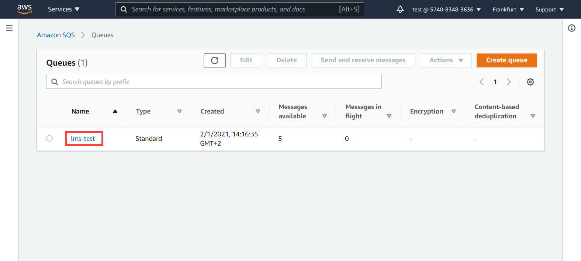Click the AWS logo home icon

pos(24,9)
